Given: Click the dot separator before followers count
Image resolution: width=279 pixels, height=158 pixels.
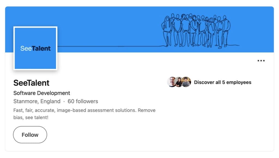Looking at the screenshot, I should 64,101.
